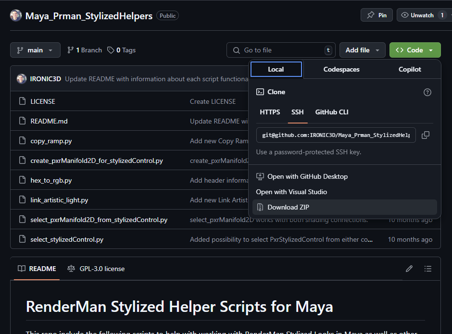The image size is (452, 334).
Task: Choose Download ZIP
Action: point(344,207)
